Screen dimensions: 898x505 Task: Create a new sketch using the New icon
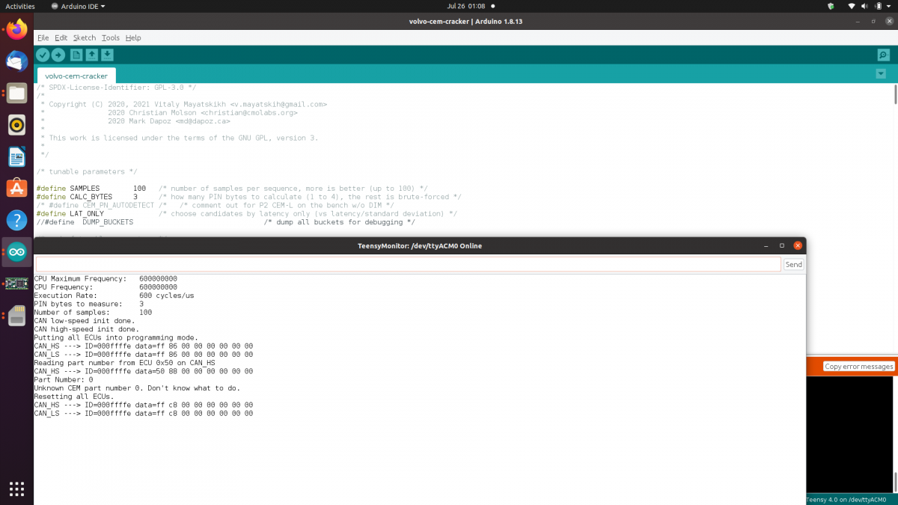(x=76, y=55)
